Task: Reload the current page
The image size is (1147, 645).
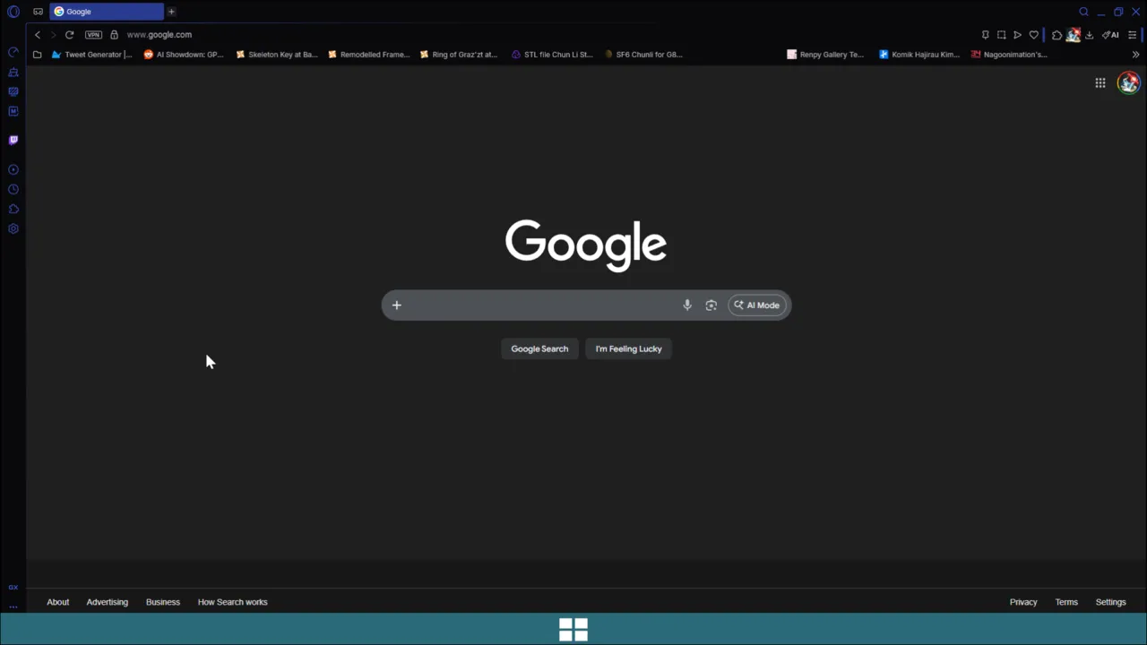Action: (x=69, y=35)
